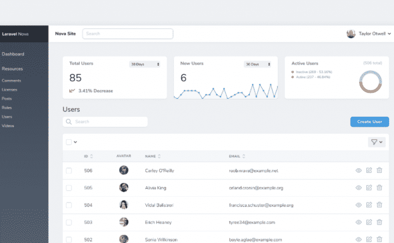
Task: Sort users by Email column
Action: tap(237, 156)
